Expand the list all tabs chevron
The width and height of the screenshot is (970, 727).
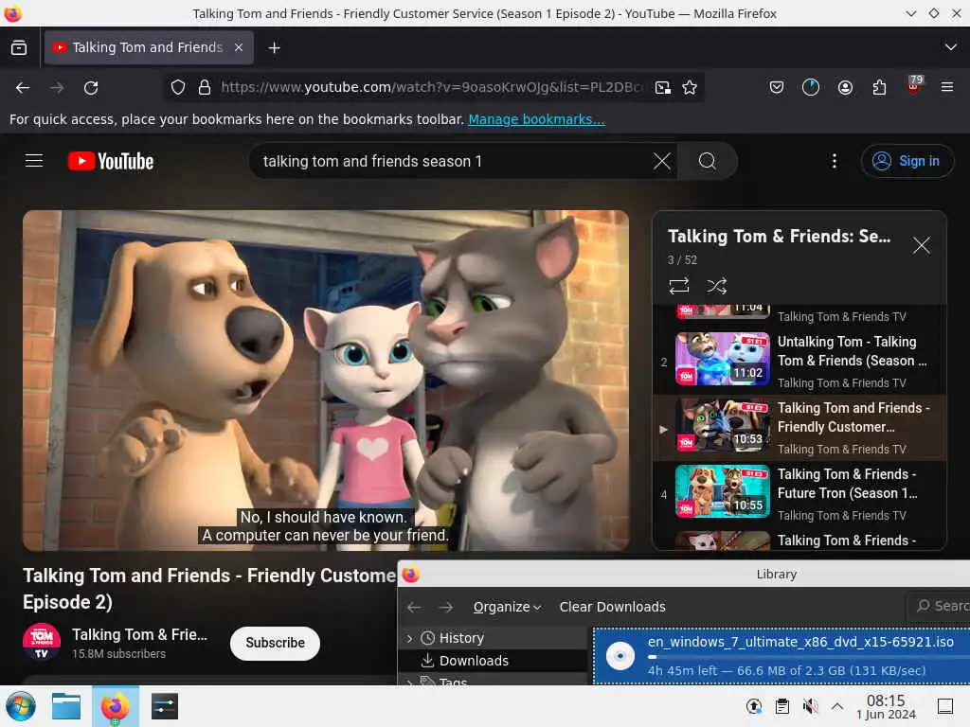(x=951, y=47)
